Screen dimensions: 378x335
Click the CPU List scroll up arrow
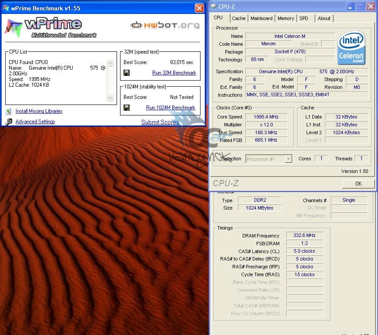(x=110, y=63)
